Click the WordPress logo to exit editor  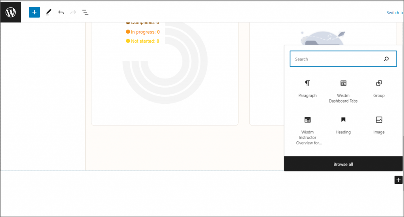coord(11,12)
